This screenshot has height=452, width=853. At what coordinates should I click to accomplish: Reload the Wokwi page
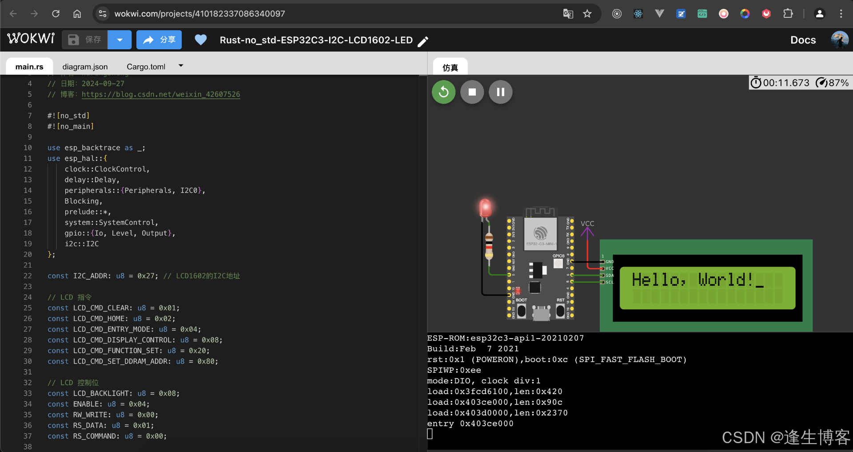[56, 14]
